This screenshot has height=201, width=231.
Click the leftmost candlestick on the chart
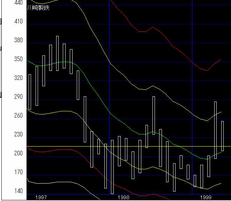(30, 92)
